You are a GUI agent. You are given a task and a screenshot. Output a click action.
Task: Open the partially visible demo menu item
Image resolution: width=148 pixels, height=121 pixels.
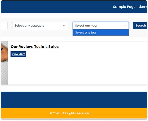point(143,7)
